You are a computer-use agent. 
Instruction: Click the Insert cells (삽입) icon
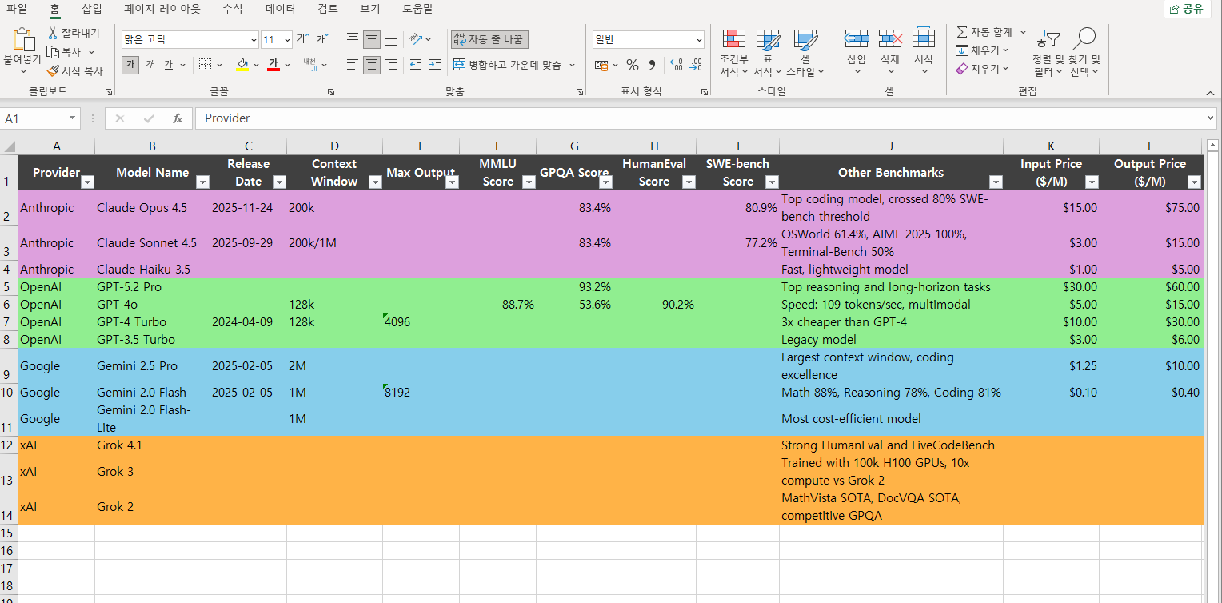pos(857,38)
